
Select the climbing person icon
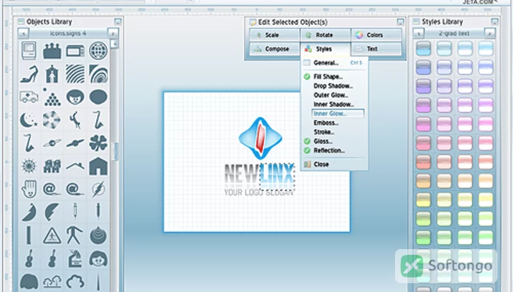pos(75,120)
